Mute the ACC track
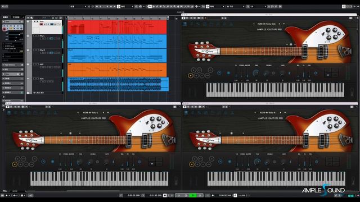 (x=35, y=79)
